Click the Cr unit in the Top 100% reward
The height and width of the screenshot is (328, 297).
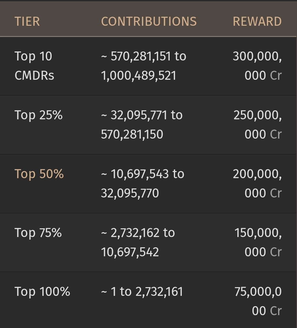pos(276,311)
